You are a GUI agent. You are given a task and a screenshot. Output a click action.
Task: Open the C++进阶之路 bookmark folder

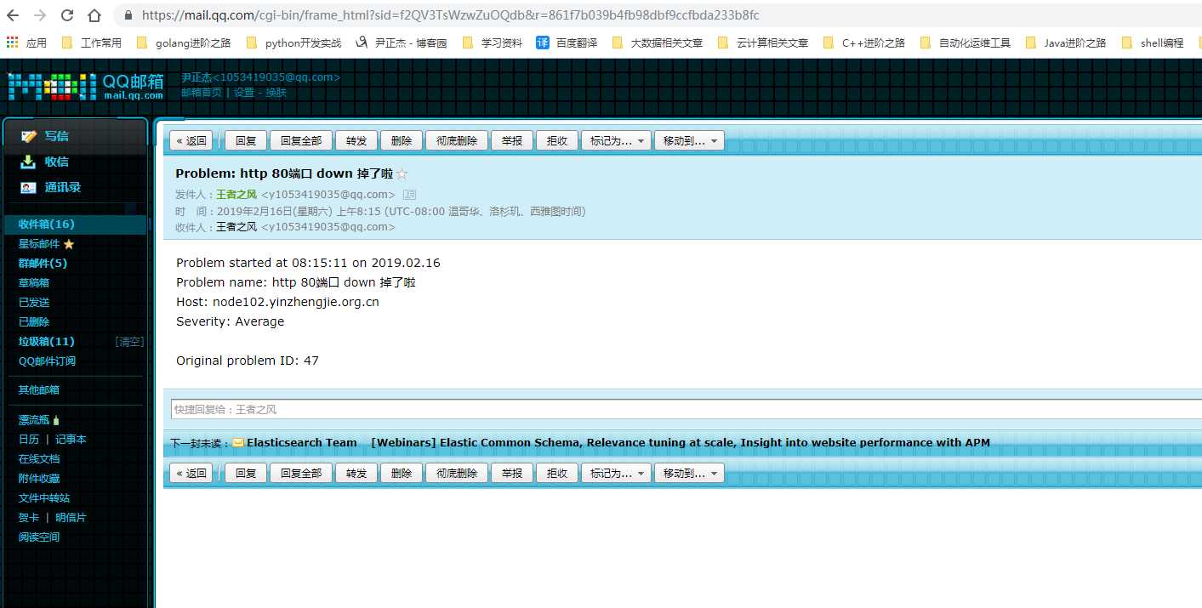[x=864, y=43]
